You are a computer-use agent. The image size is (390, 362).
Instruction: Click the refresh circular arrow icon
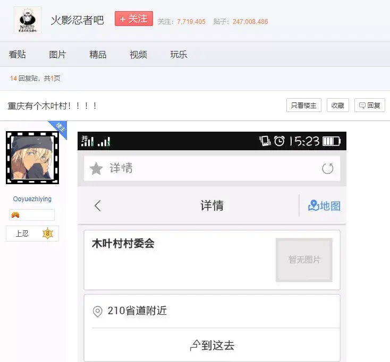click(x=328, y=168)
